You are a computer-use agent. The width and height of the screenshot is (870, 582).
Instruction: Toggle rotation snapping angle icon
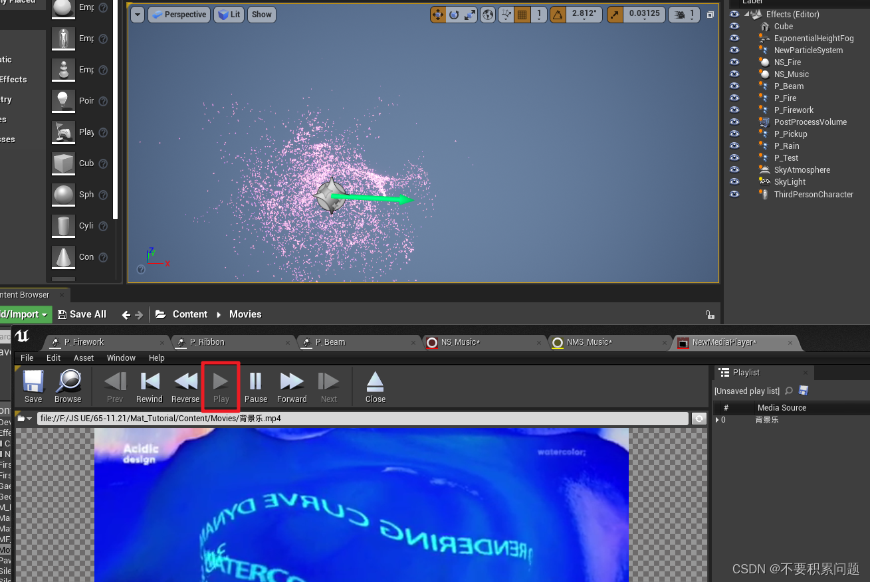(558, 14)
